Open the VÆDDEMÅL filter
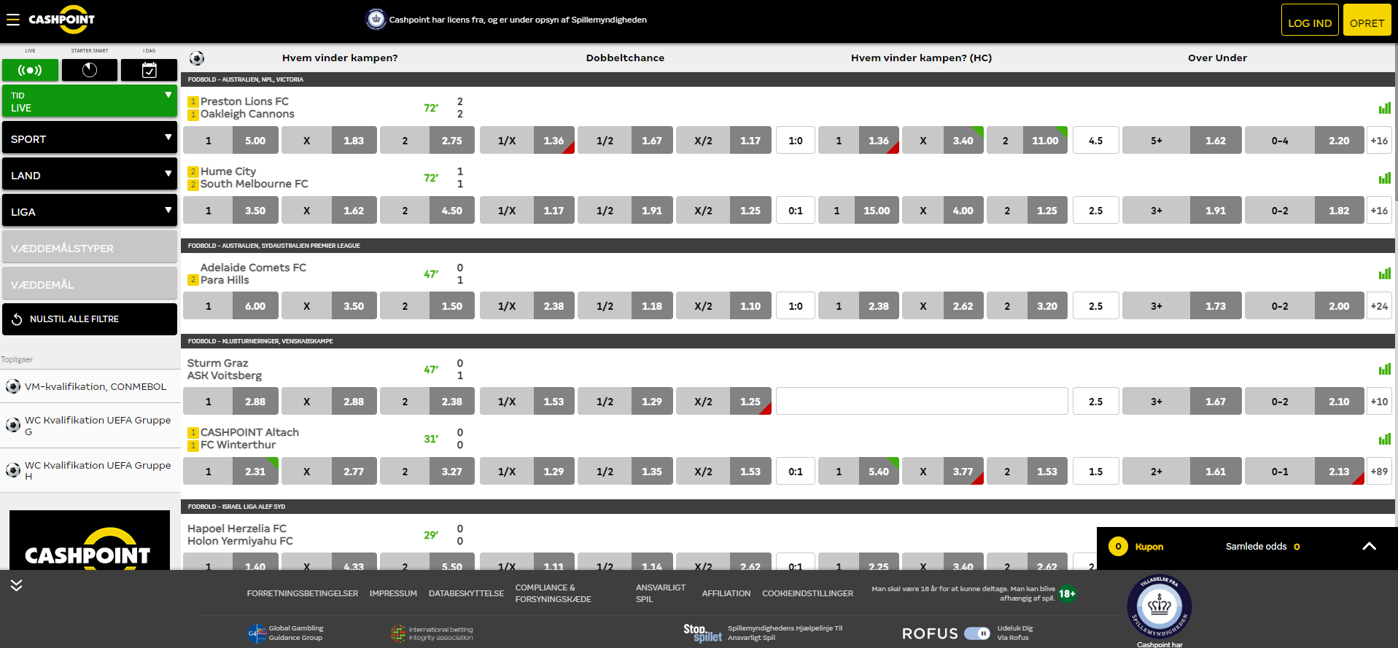The width and height of the screenshot is (1398, 648). coord(90,284)
